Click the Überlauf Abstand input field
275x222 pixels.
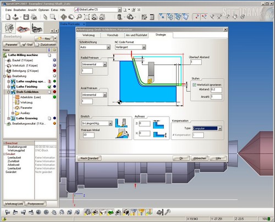(196, 62)
